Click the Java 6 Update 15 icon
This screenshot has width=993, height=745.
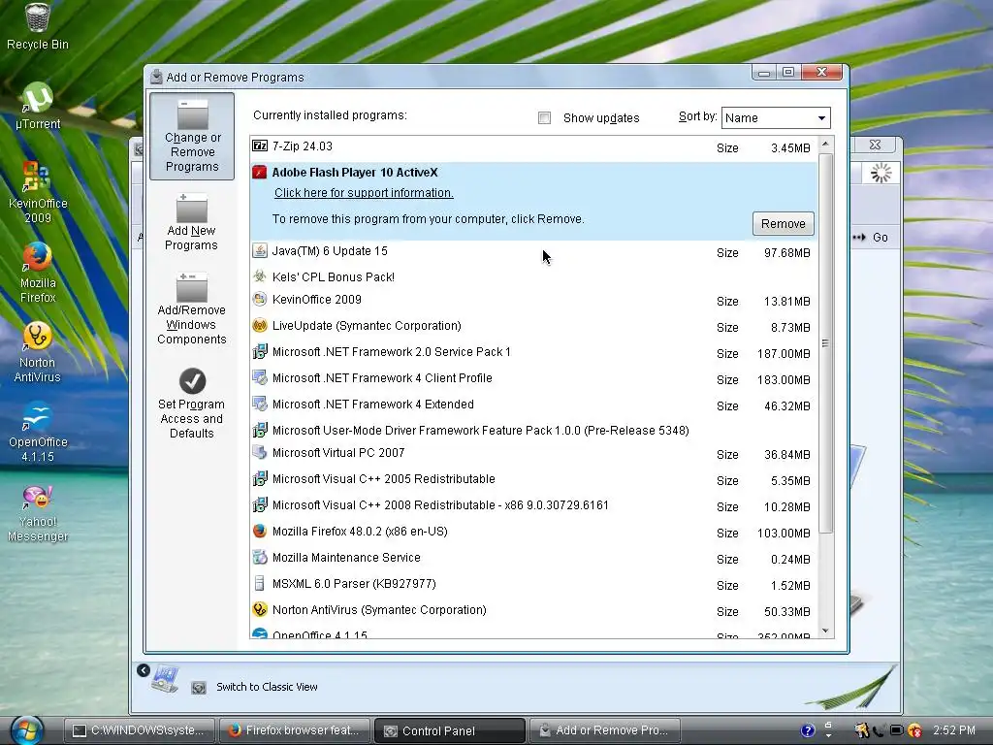point(260,251)
